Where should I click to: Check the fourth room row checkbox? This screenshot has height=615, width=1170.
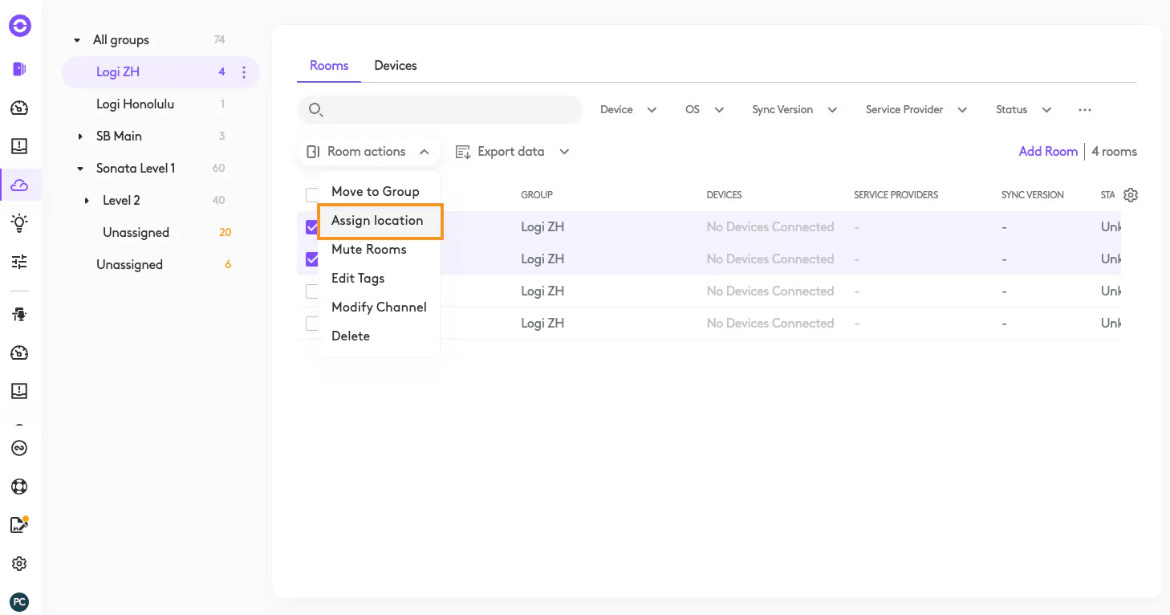coord(312,324)
